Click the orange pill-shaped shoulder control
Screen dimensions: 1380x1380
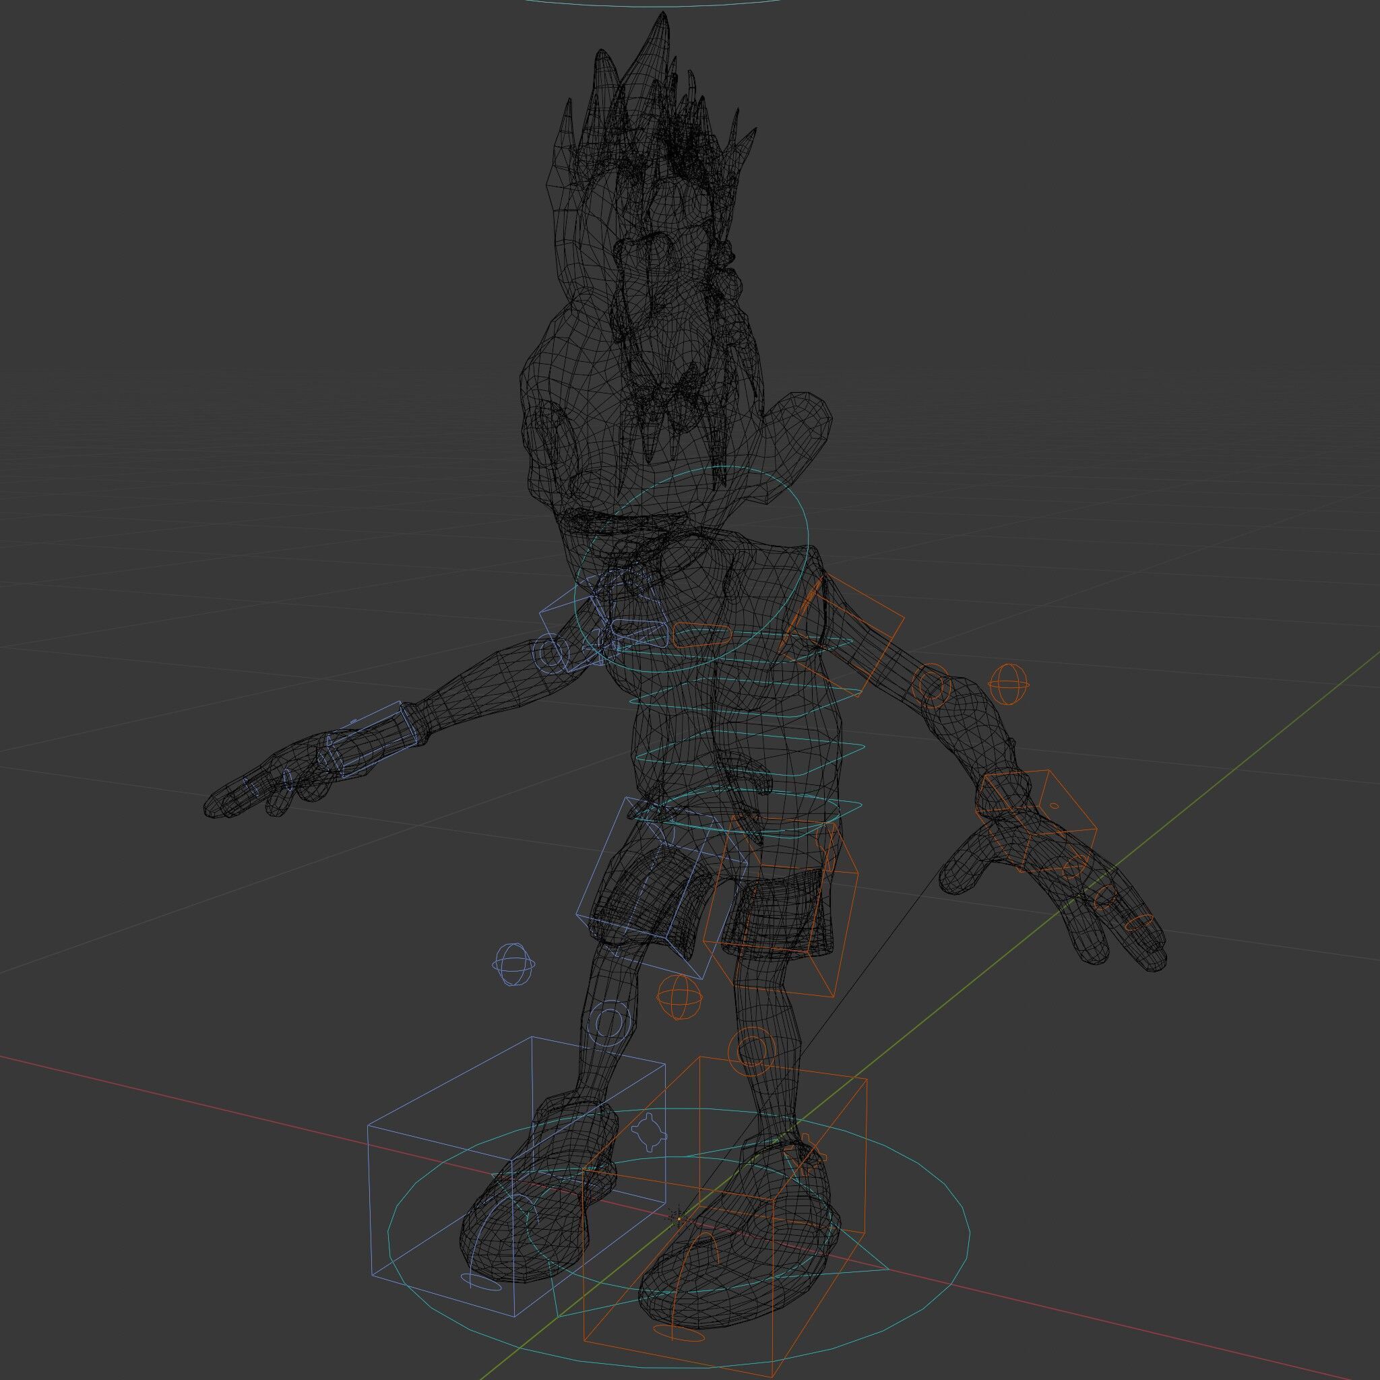[703, 635]
